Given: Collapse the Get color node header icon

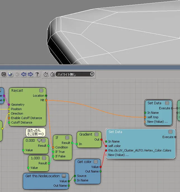Looking at the screenshot, I should pyautogui.click(x=96, y=162).
